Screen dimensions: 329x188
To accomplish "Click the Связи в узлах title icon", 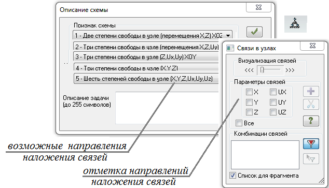I will (x=230, y=48).
